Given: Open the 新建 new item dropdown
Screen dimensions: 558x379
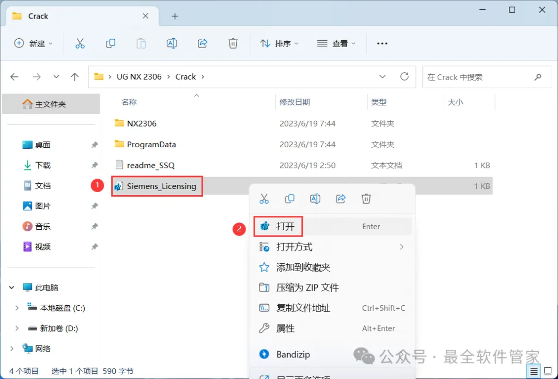Looking at the screenshot, I should point(33,43).
